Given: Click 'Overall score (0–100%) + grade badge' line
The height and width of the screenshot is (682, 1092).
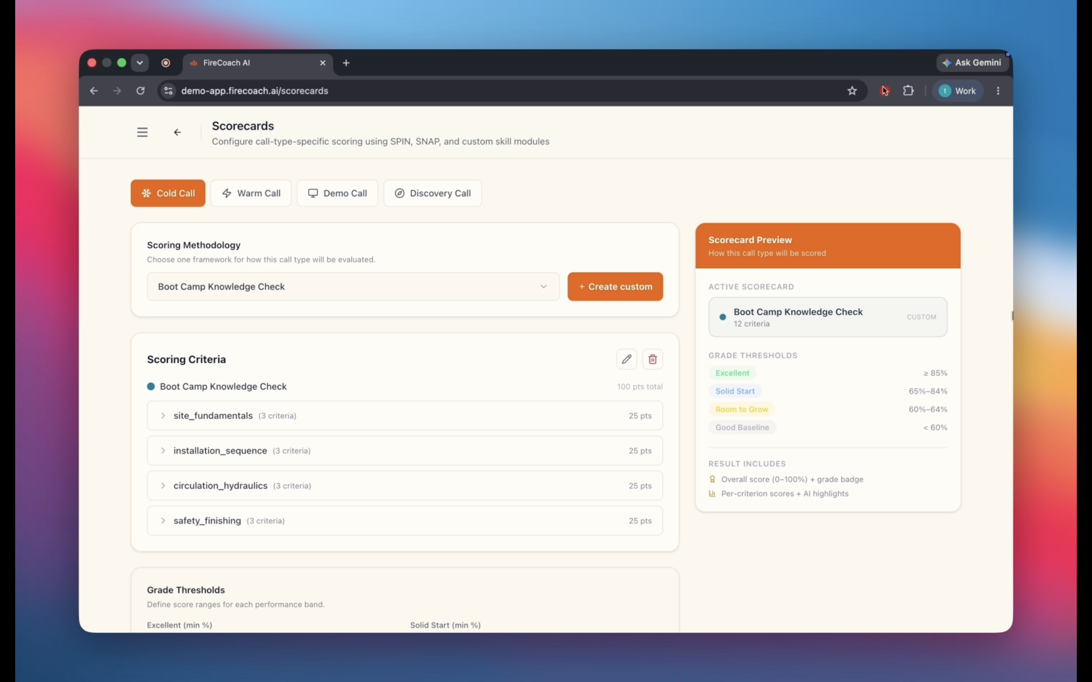Looking at the screenshot, I should pos(792,479).
